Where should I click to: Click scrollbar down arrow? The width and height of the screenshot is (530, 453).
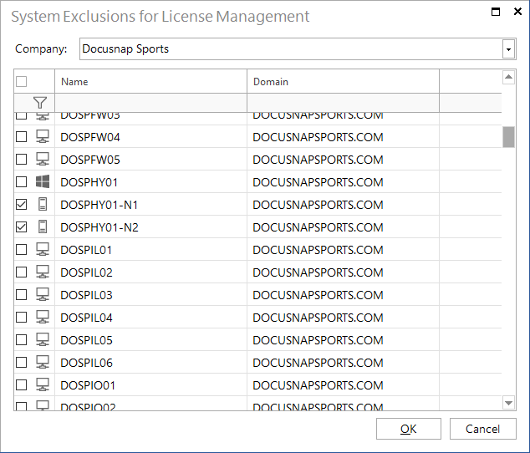click(x=509, y=403)
